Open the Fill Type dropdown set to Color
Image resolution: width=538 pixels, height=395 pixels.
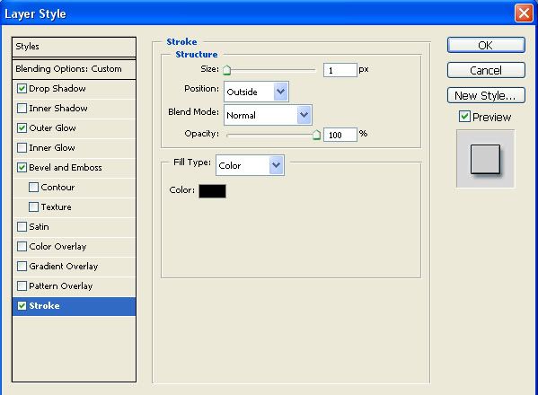[x=250, y=165]
